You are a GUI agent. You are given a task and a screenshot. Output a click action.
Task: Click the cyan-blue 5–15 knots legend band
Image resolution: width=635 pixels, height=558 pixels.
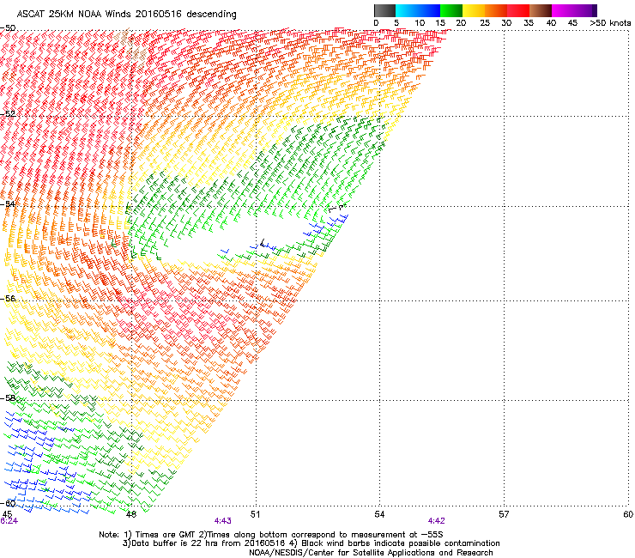click(418, 10)
